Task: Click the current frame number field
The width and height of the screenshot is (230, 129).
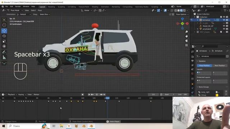Action: pos(153,95)
